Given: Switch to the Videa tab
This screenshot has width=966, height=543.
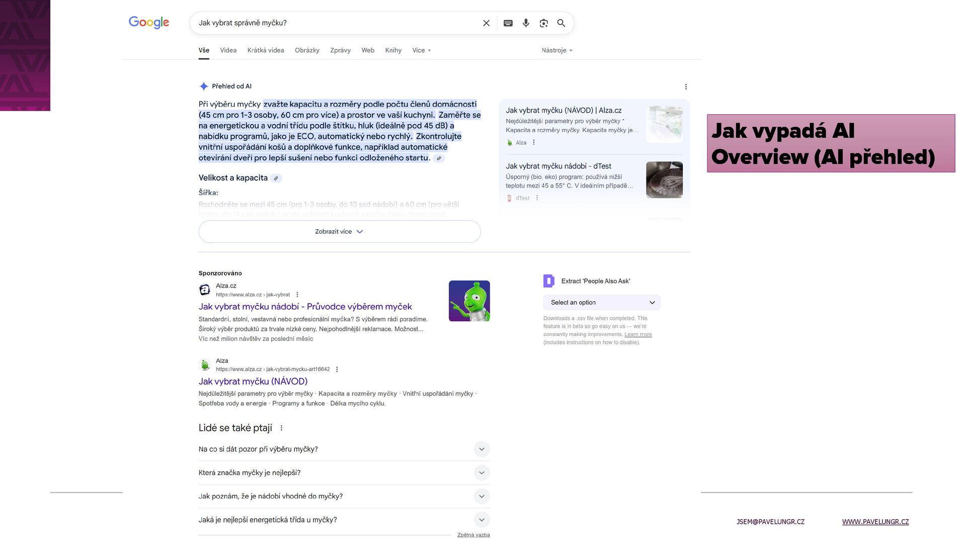Looking at the screenshot, I should coord(228,50).
